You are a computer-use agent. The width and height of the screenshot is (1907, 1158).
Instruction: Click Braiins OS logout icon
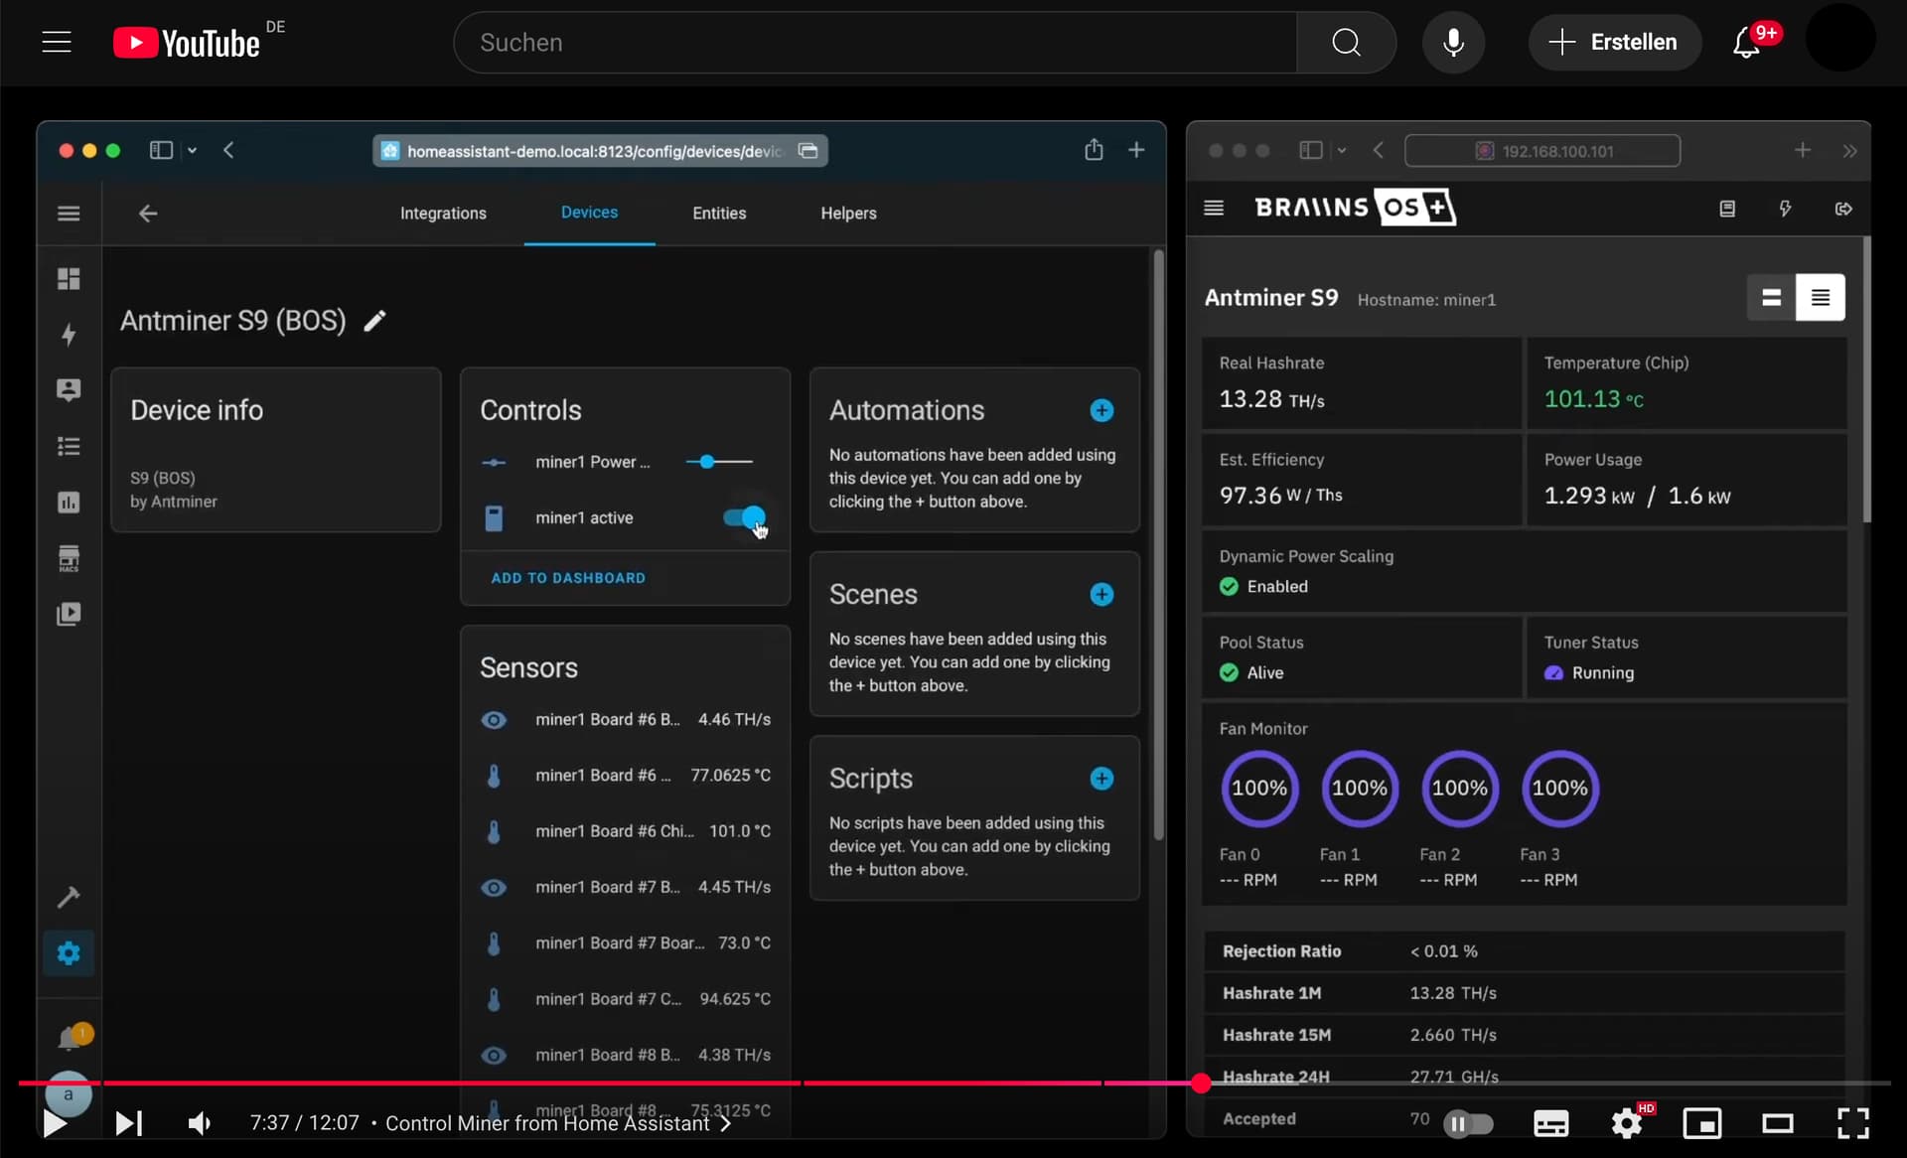[1843, 209]
